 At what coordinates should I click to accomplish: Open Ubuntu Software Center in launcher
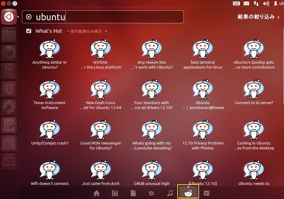click(9, 71)
